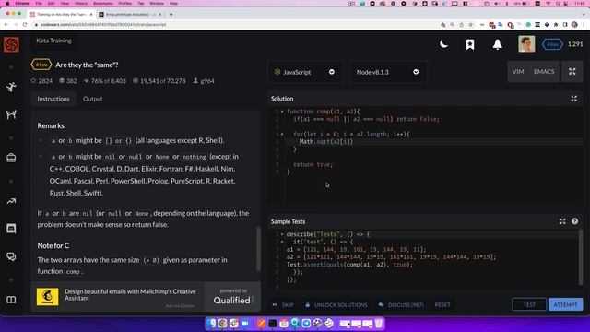Click UNLOCK SOLUTIONS
Screen dimensions: 590x332
[x=336, y=305]
